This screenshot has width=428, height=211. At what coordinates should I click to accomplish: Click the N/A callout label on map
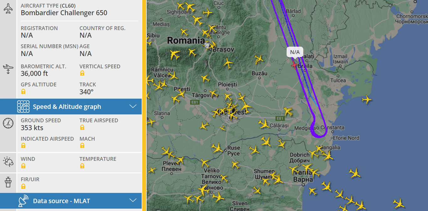coord(295,52)
